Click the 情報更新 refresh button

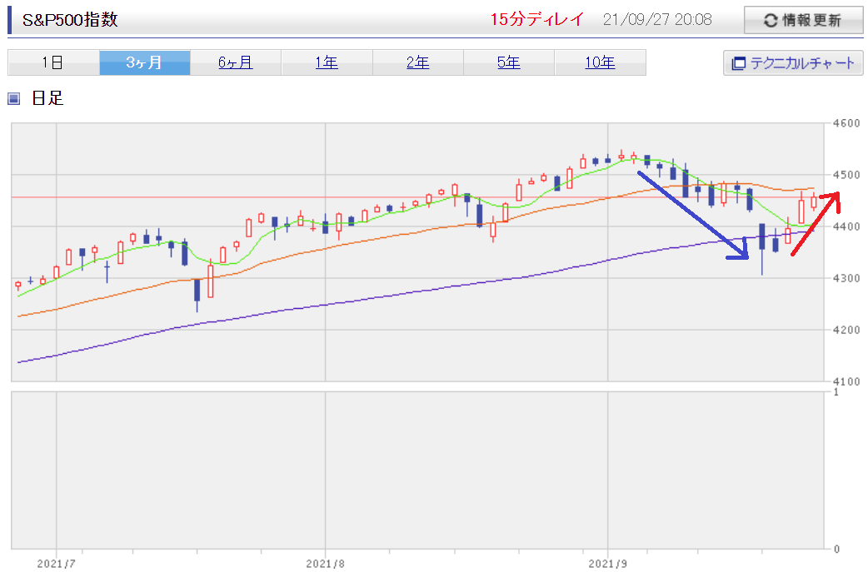pos(803,20)
